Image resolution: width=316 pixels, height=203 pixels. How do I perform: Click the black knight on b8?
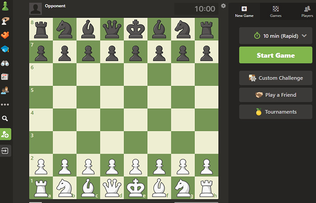coord(65,29)
